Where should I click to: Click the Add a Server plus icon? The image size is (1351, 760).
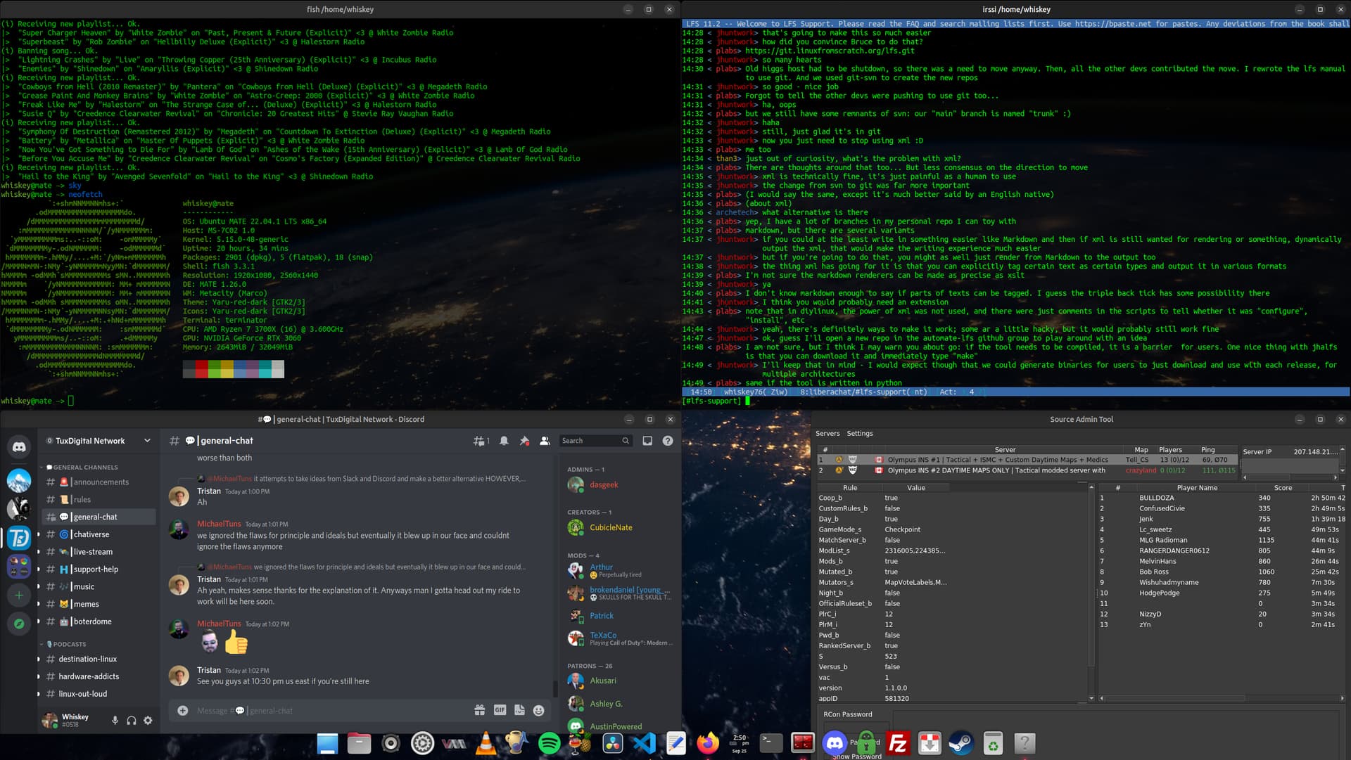[x=19, y=595]
